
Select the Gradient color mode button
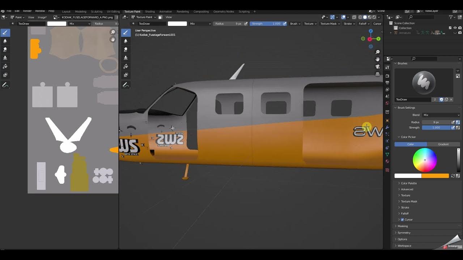coord(443,144)
